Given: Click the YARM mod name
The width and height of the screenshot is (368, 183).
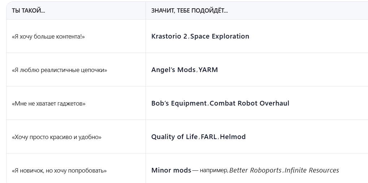Looking at the screenshot, I should tap(208, 70).
